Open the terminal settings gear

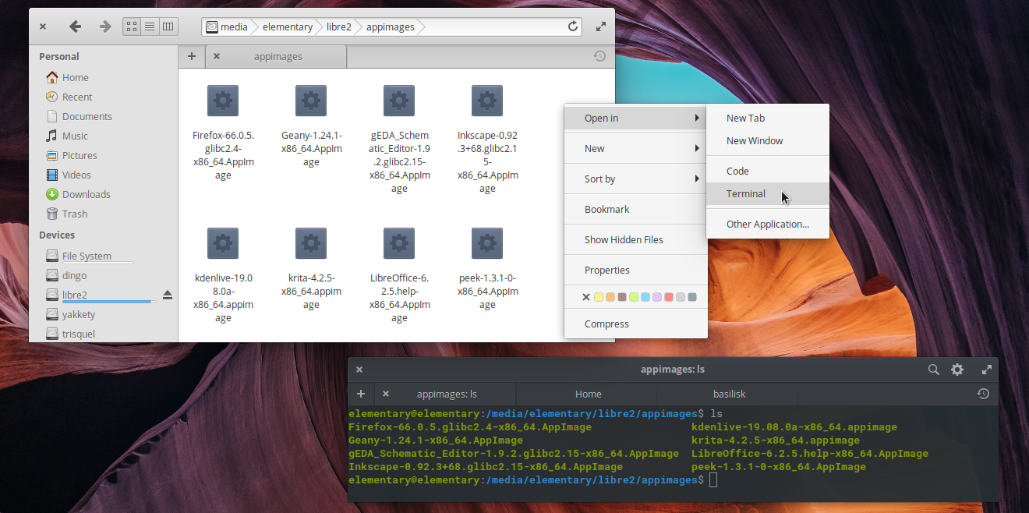(957, 370)
